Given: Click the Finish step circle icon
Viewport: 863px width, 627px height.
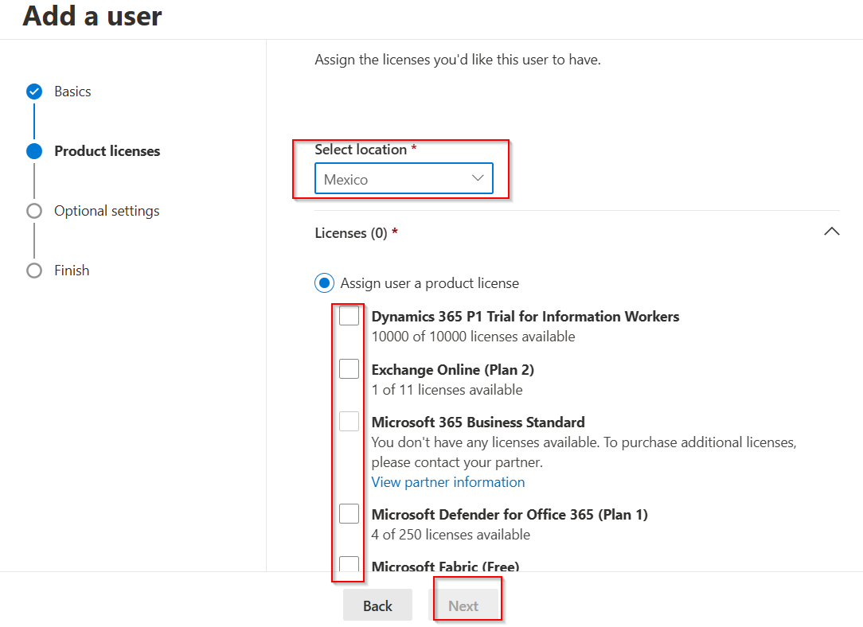Looking at the screenshot, I should coord(34,271).
